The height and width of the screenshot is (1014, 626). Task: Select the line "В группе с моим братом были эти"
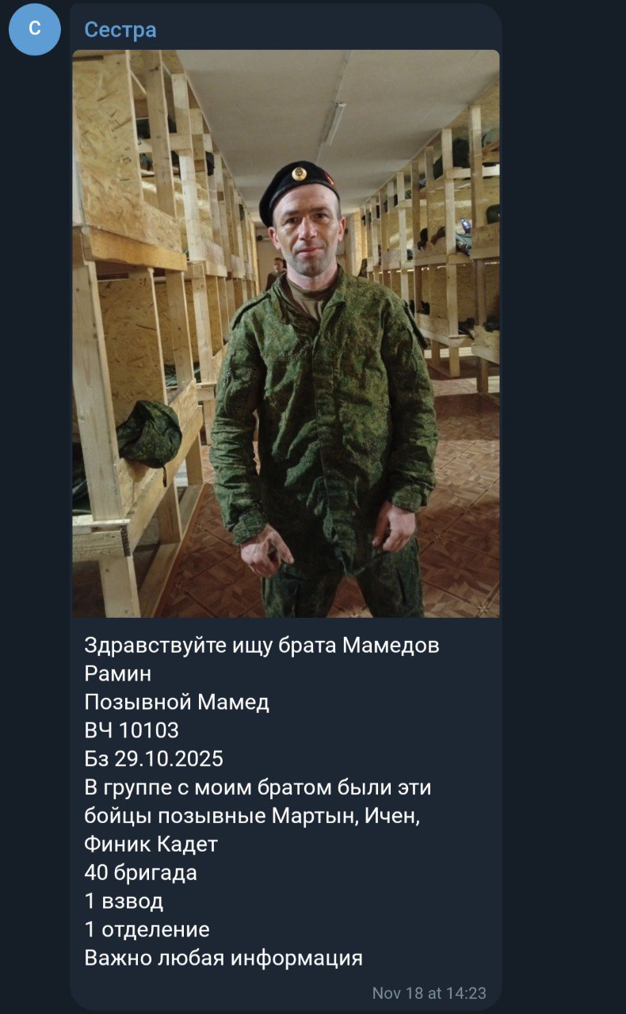point(258,787)
